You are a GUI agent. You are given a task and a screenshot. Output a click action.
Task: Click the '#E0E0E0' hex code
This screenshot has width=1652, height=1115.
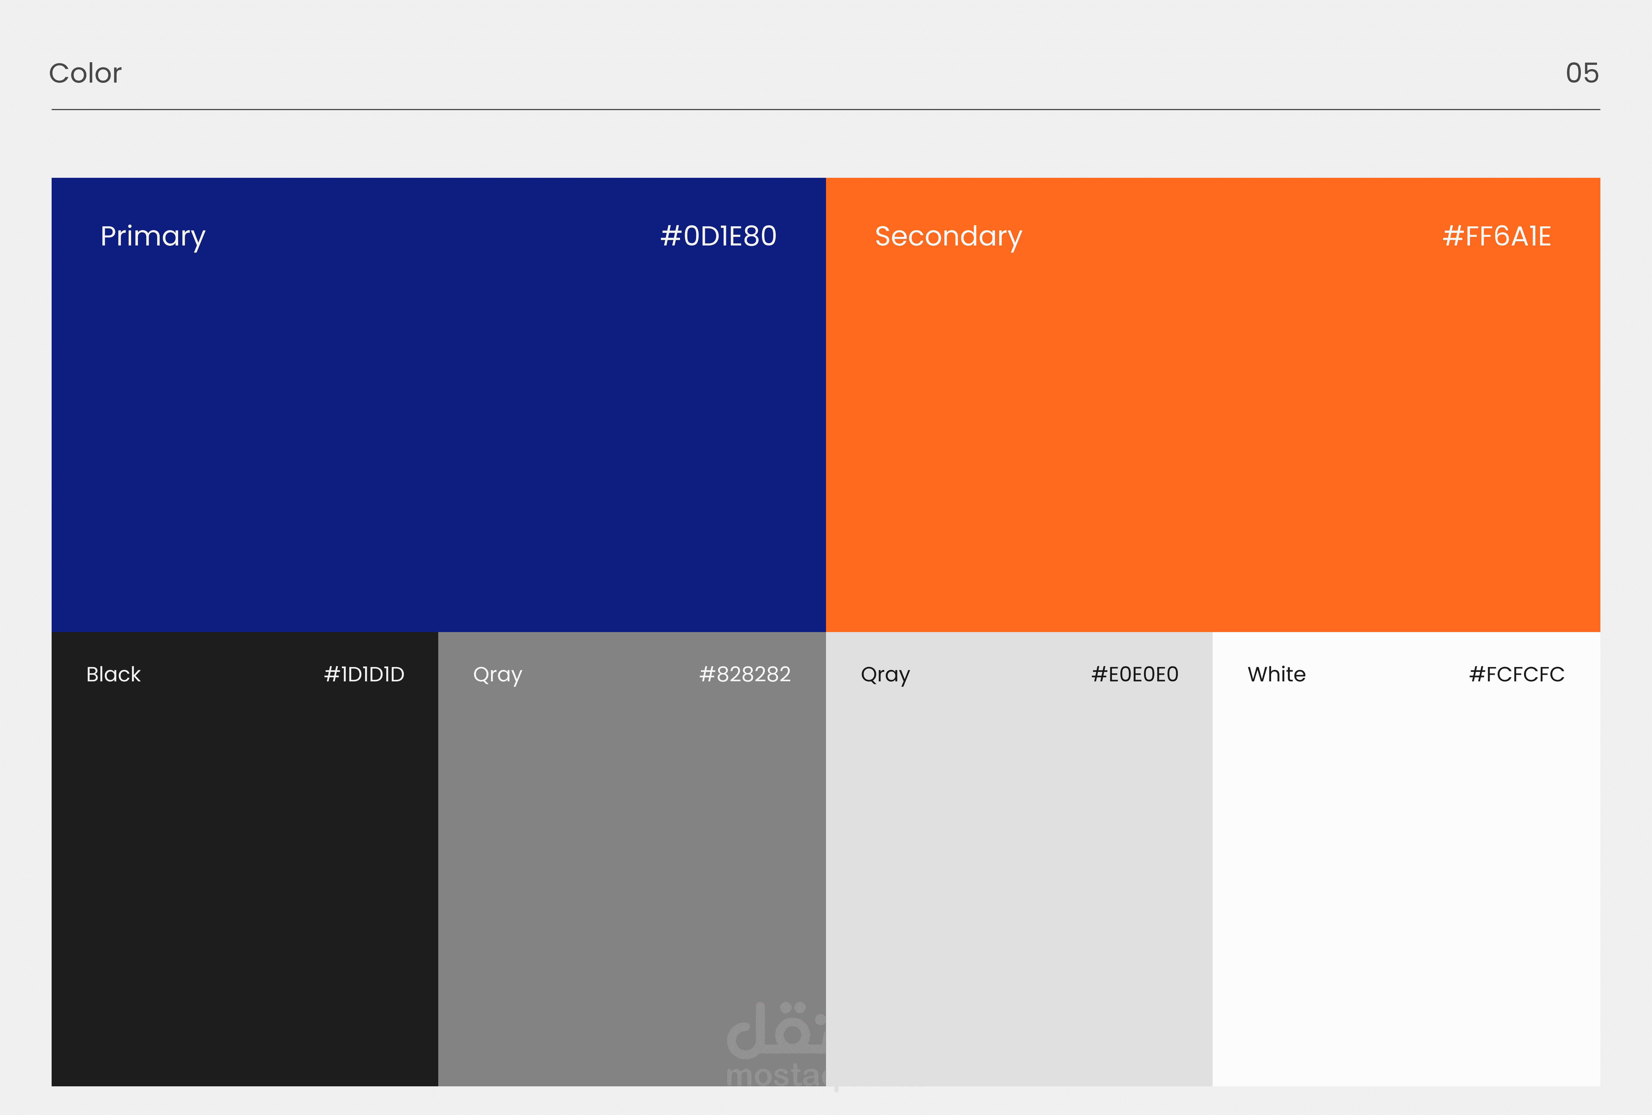1135,675
